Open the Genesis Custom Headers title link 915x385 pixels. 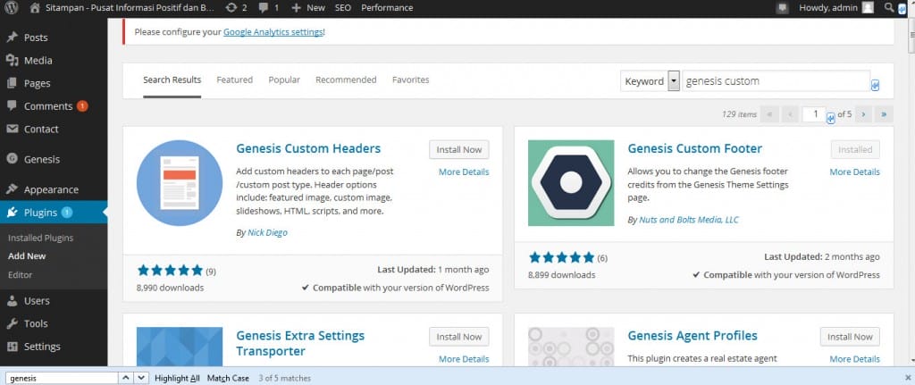(x=308, y=149)
